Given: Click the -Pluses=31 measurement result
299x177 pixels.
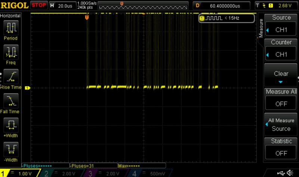Looking at the screenshot, I should [94, 166].
